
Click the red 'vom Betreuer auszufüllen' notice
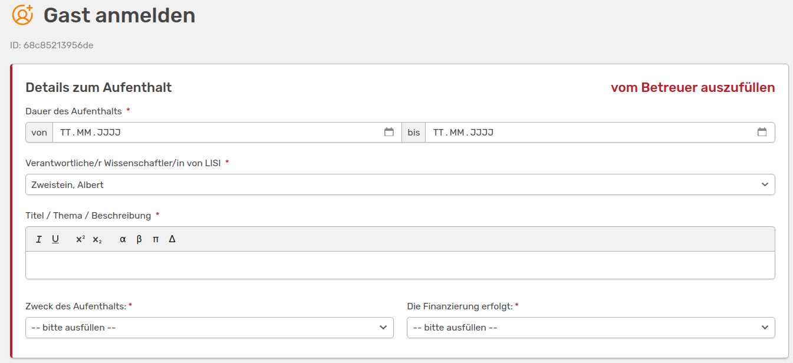click(692, 88)
